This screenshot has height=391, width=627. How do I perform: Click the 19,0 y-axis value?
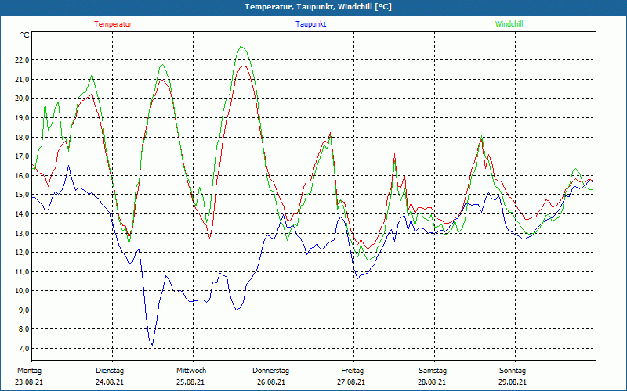23,118
